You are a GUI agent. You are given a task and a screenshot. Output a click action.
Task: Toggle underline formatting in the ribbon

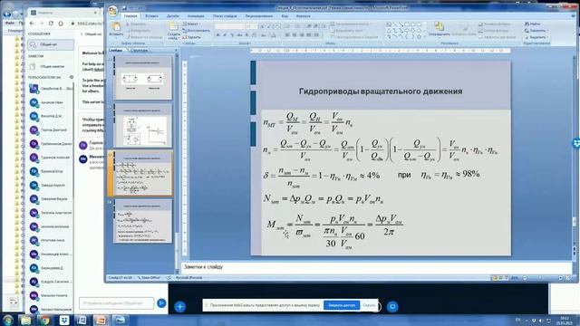(232, 35)
